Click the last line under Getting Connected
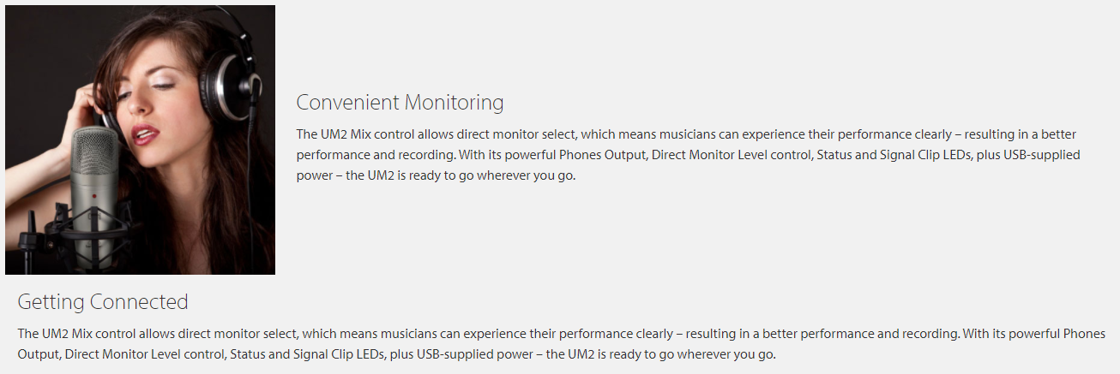 coord(397,354)
